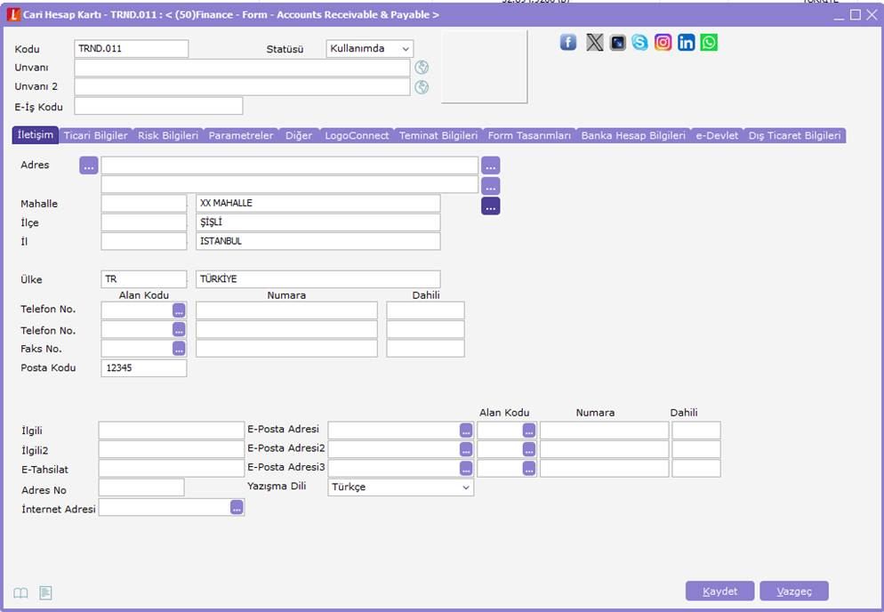Open the X (Twitter) icon
This screenshot has height=612, width=884.
tap(594, 43)
